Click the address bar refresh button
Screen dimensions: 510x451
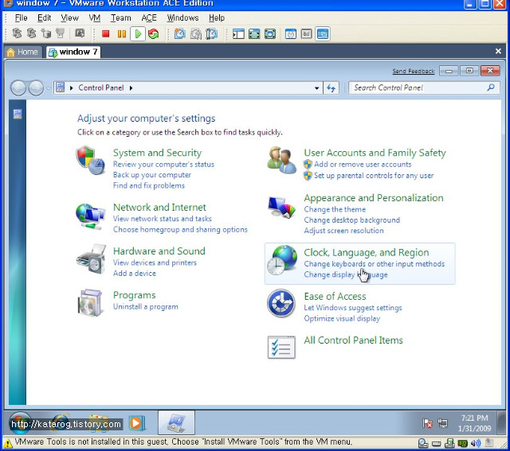[x=331, y=88]
